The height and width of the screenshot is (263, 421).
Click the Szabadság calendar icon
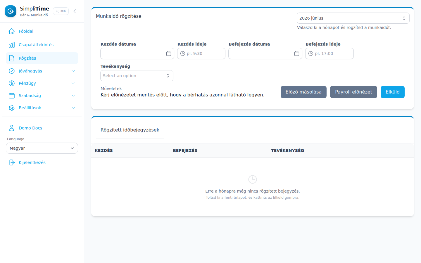pos(12,96)
